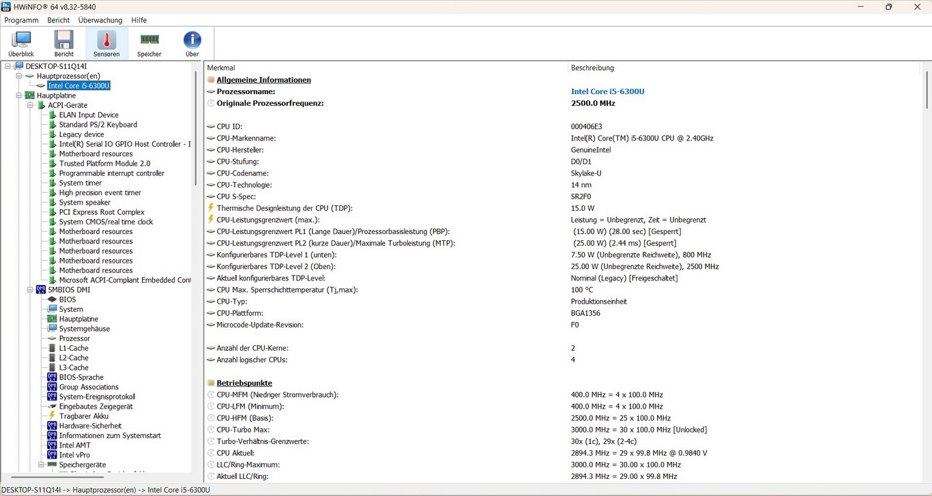Collapse the Hauptprozessor(en) tree node
The image size is (932, 496).
19,76
